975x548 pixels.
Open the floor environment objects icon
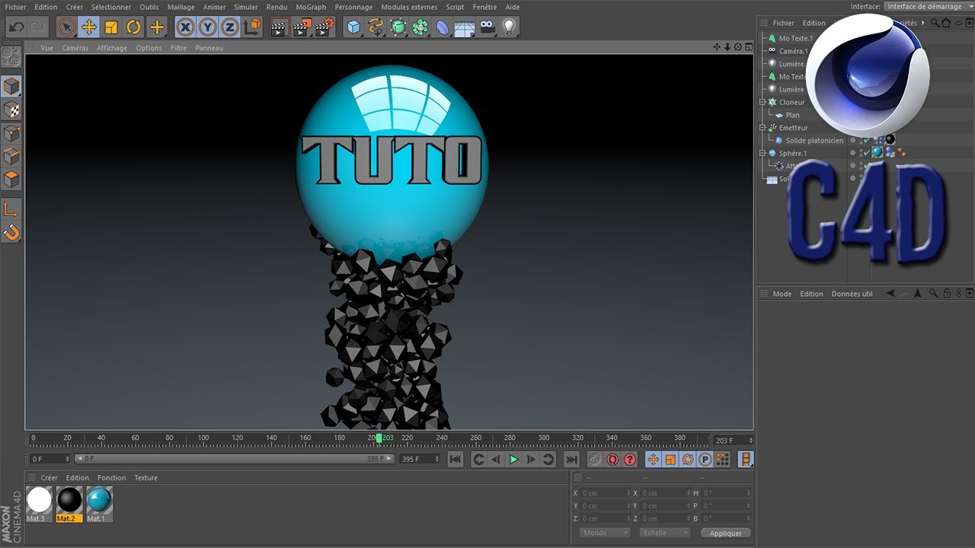pyautogui.click(x=465, y=27)
